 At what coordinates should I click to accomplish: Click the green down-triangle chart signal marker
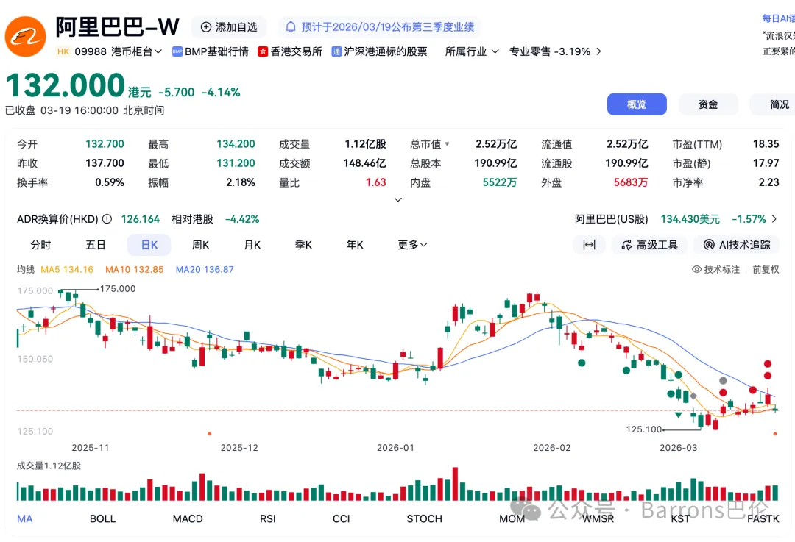679,415
